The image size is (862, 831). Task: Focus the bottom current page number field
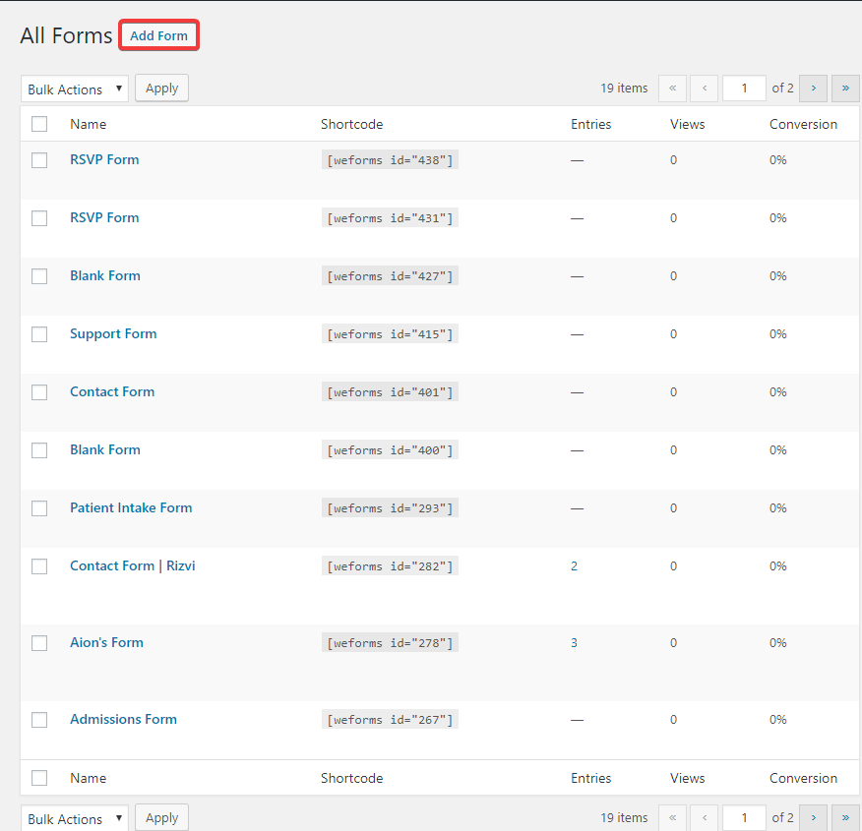[x=744, y=818]
